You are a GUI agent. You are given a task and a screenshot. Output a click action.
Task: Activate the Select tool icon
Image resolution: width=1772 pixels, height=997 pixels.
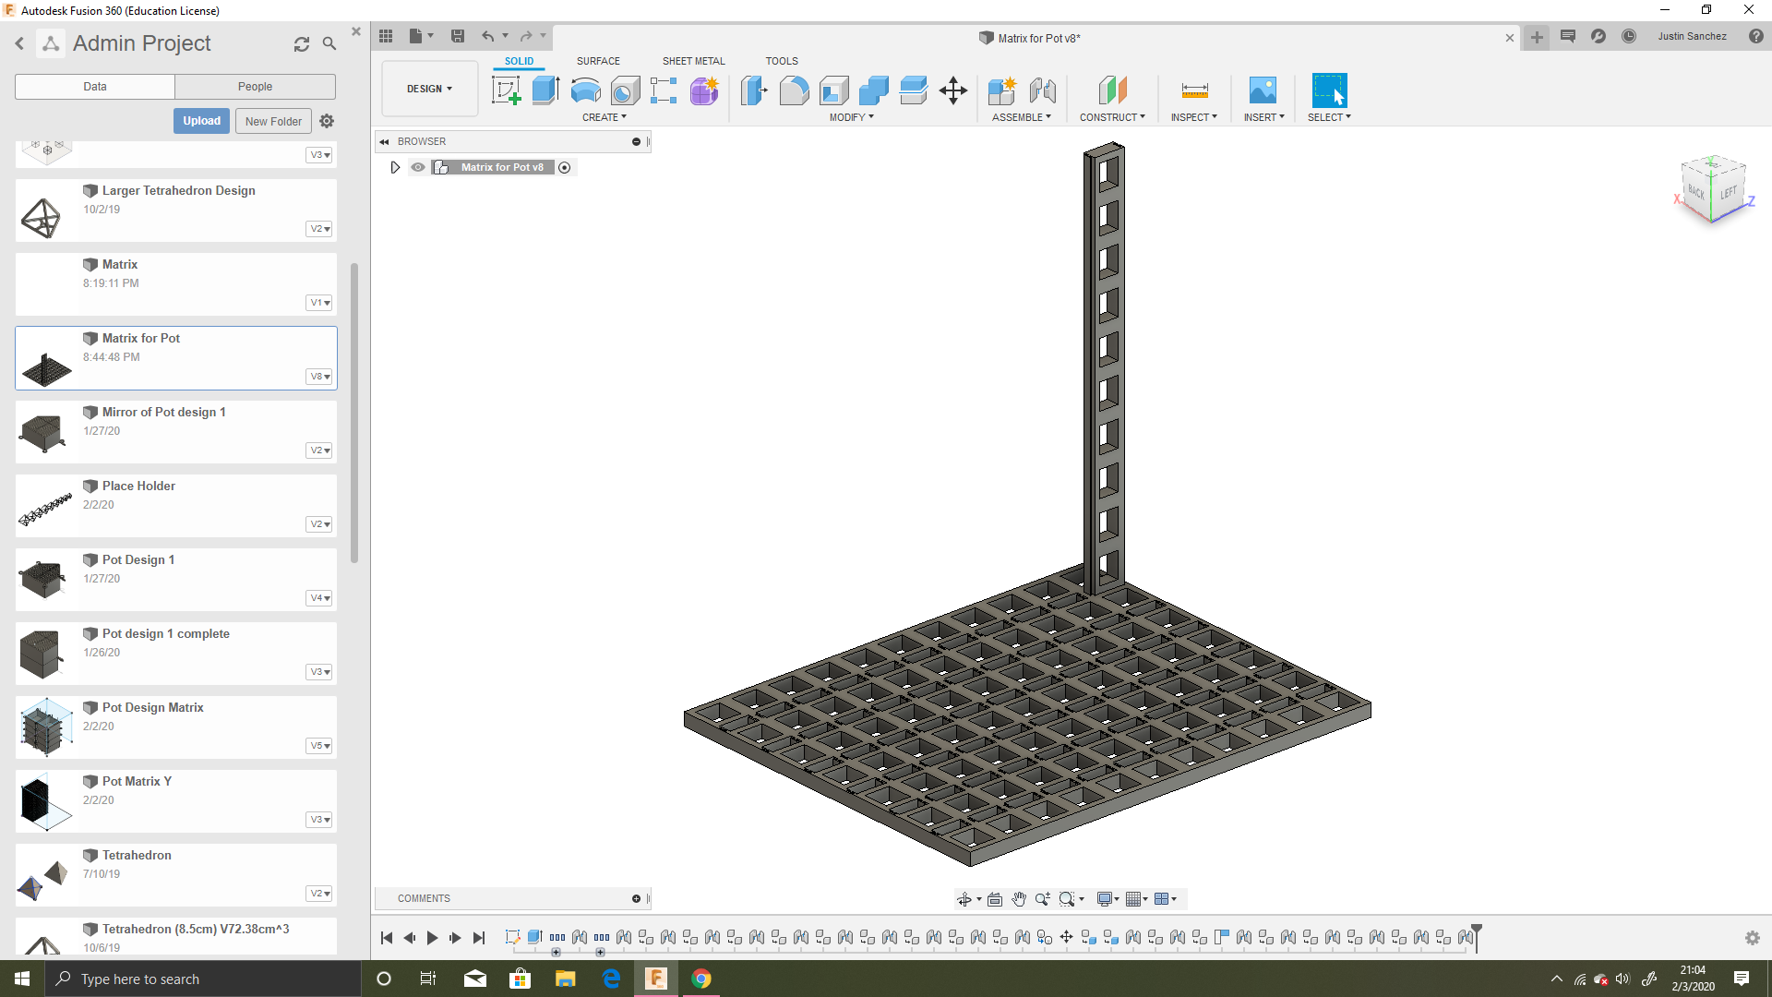(1329, 90)
